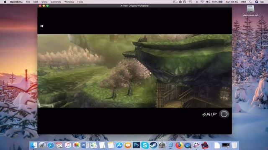Open Notification Center in menu bar

(262, 2)
